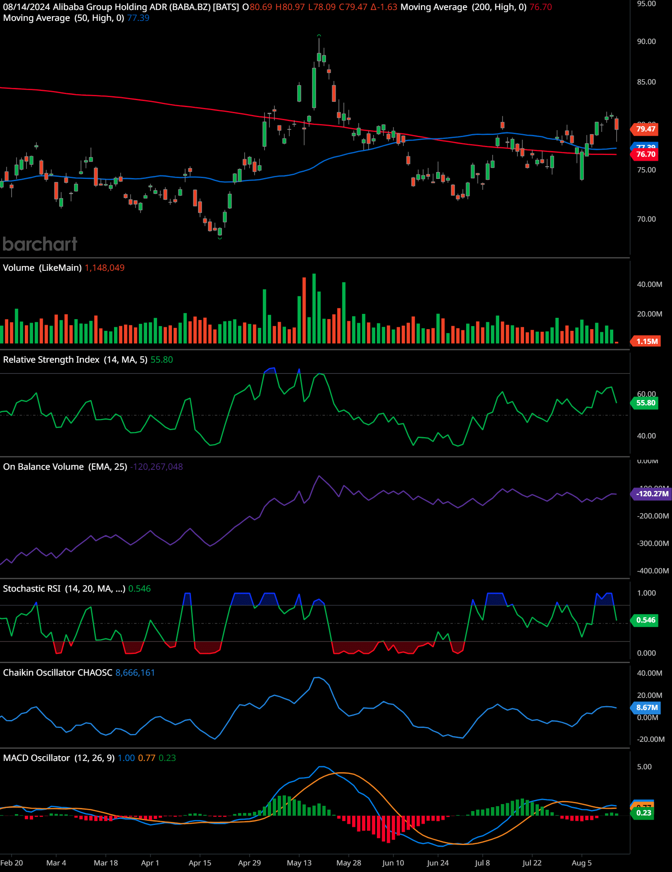
Task: Click the Apr 29 date axis label
Action: coord(249,863)
